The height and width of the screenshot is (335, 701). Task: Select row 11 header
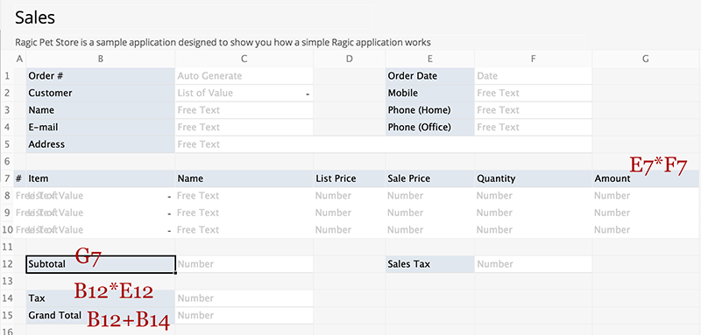click(7, 247)
